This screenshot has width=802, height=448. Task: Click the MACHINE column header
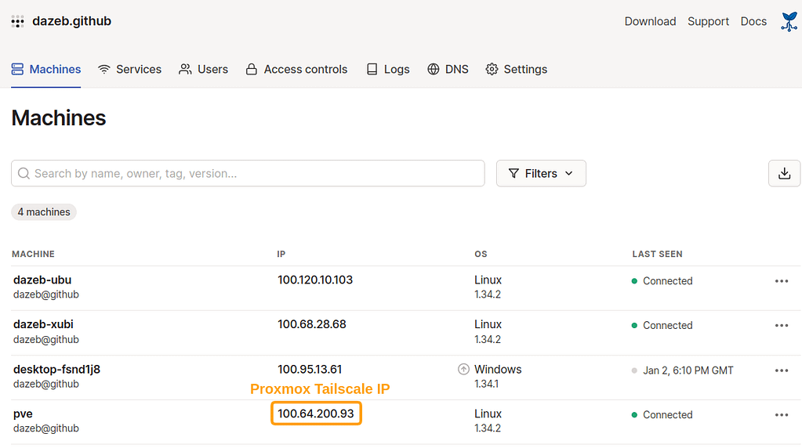pyautogui.click(x=33, y=254)
